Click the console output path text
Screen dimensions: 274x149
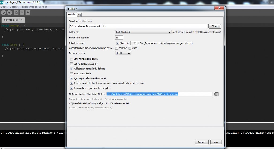tap(32, 133)
